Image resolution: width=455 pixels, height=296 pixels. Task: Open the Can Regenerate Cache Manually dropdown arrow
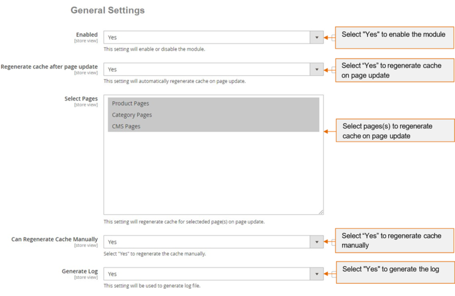click(x=317, y=242)
